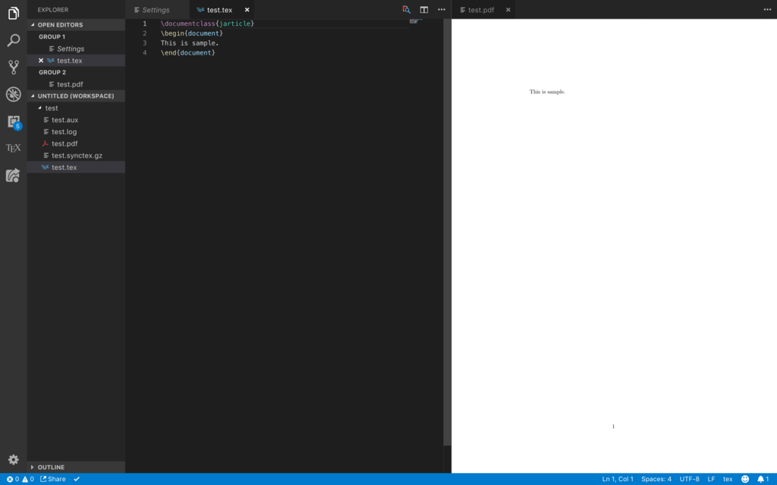Click the minimap at editor top right

(x=417, y=20)
